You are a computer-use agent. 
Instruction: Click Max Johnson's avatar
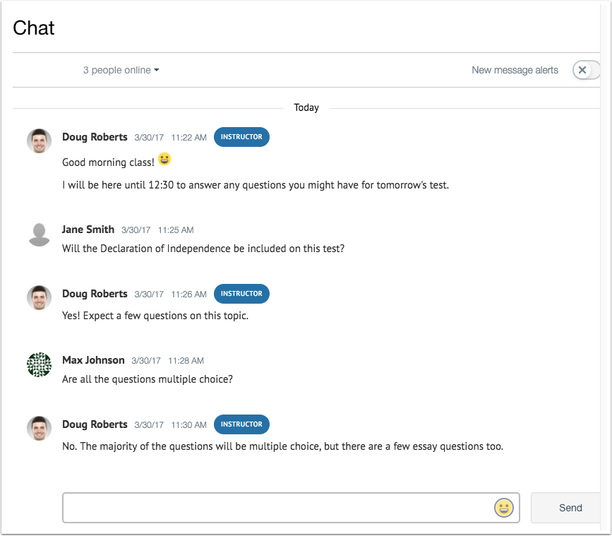tap(39, 364)
